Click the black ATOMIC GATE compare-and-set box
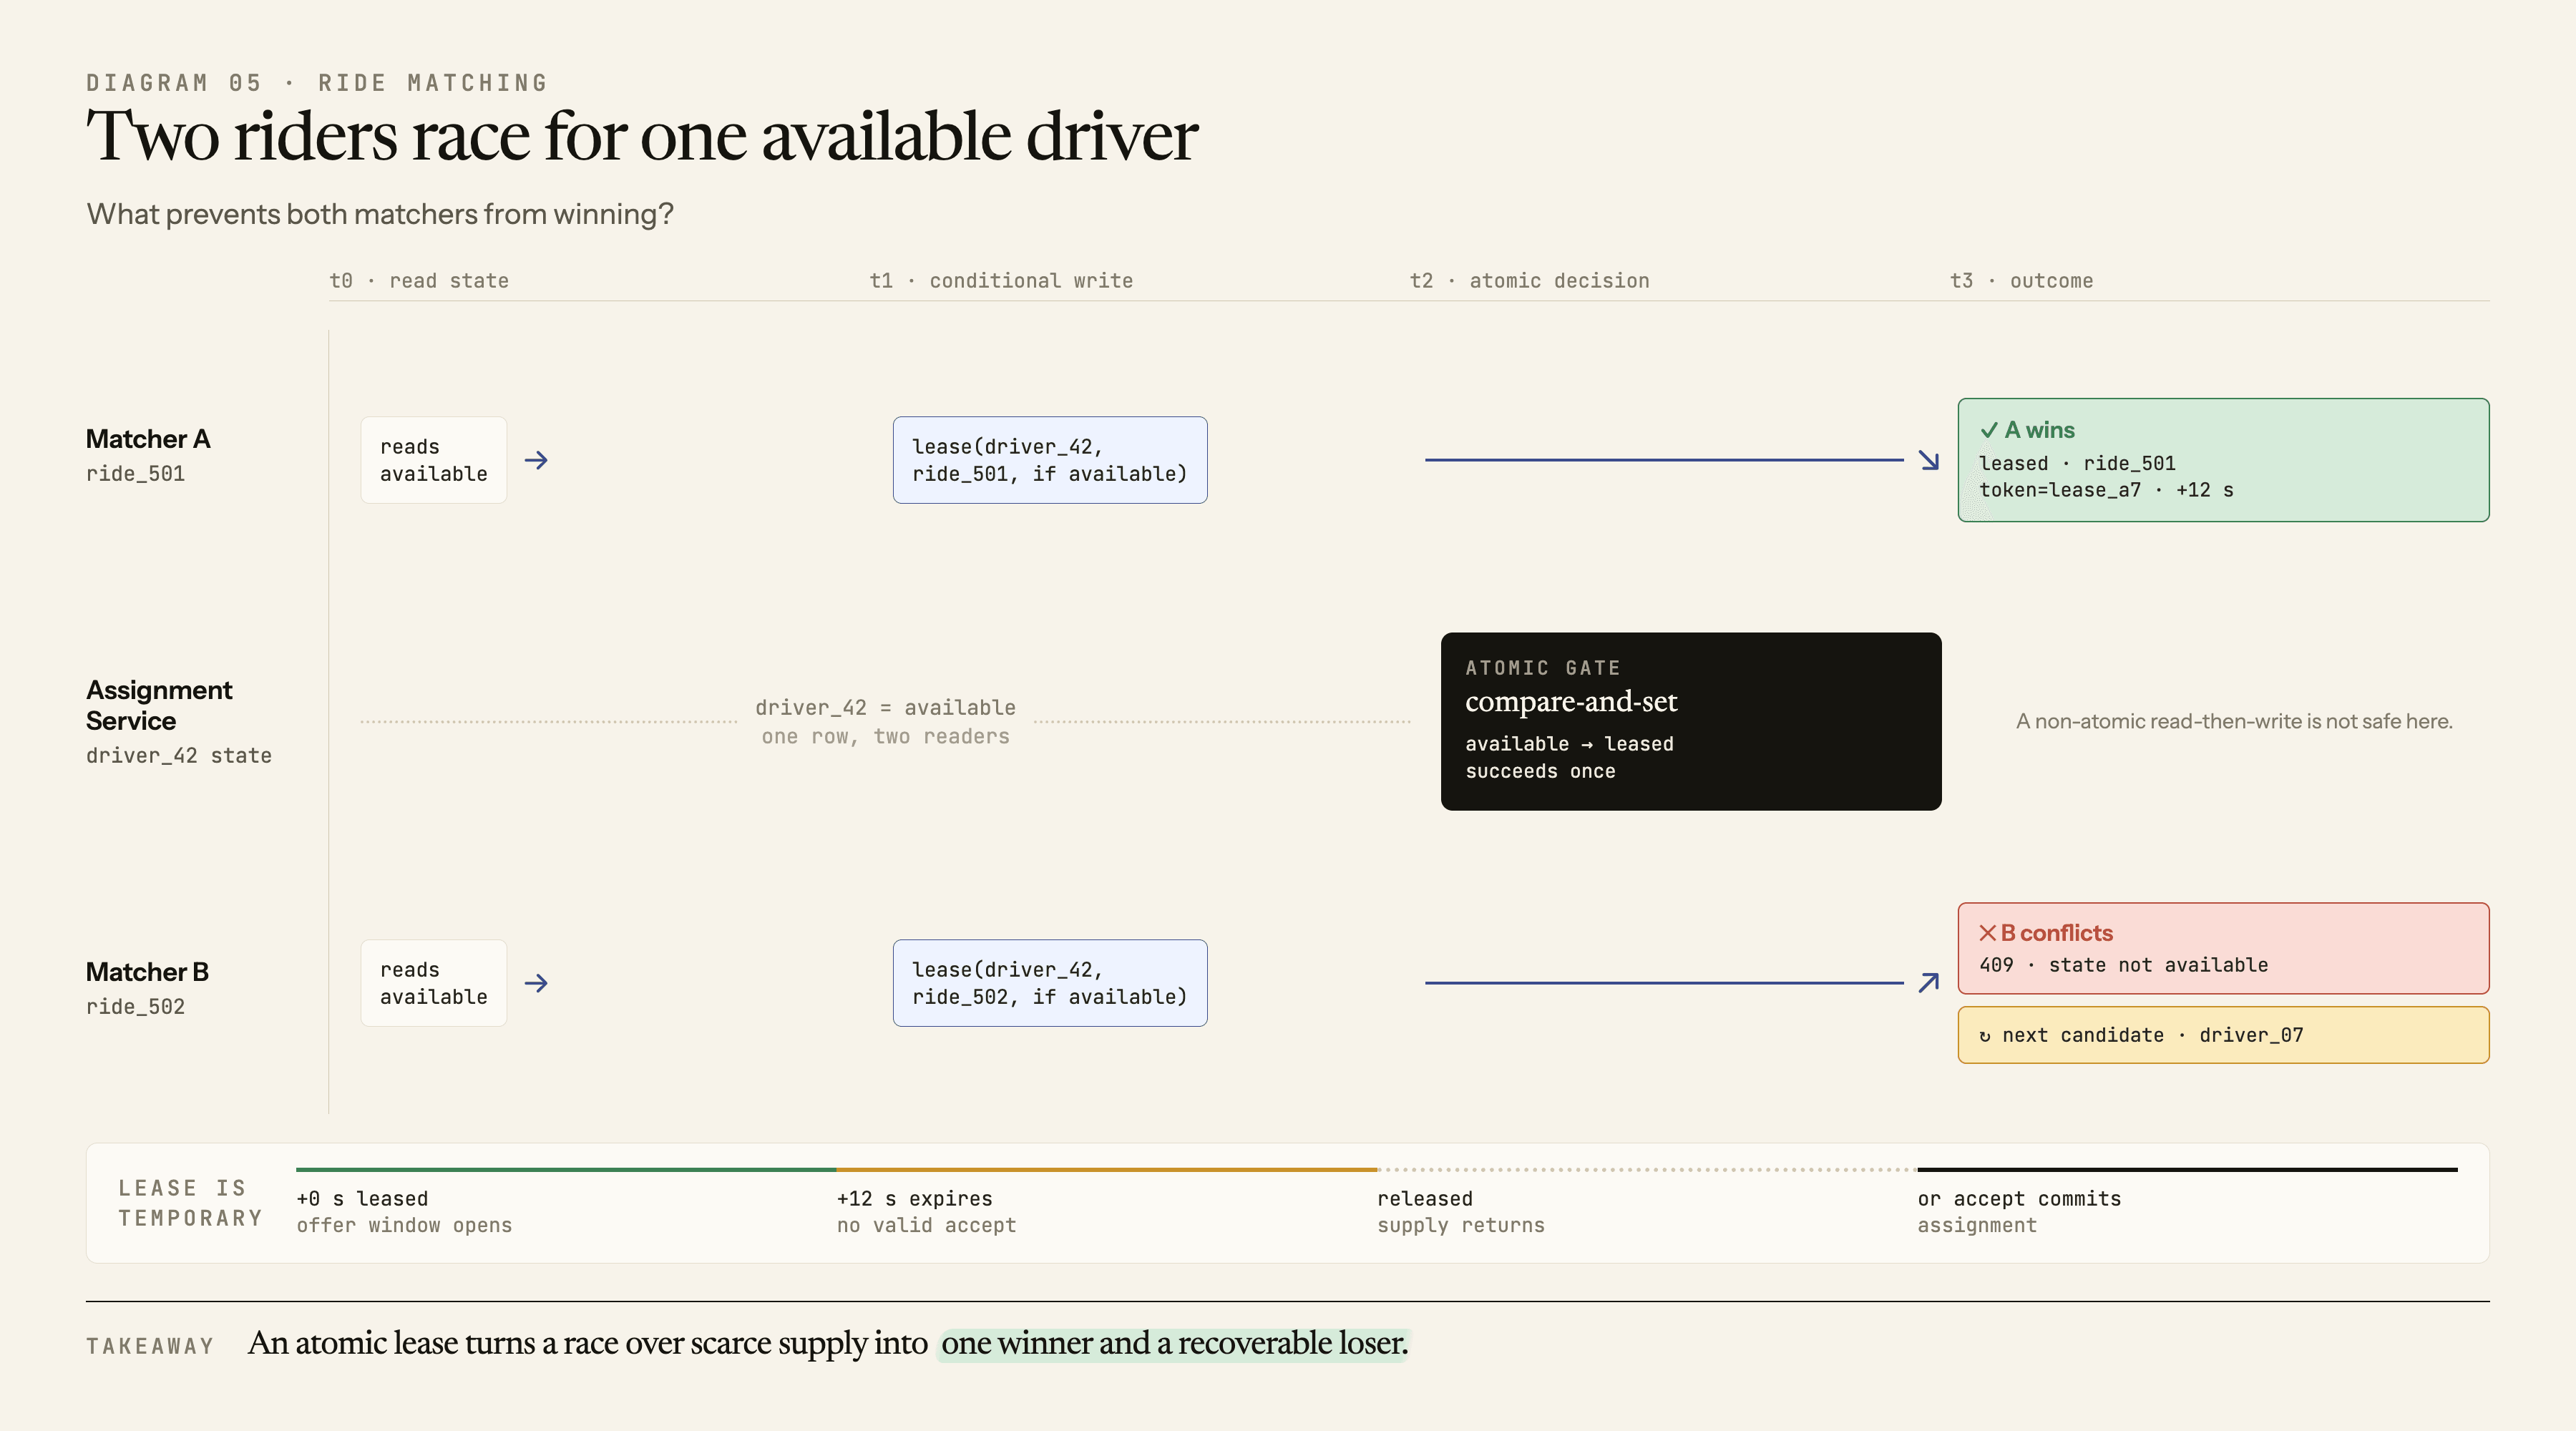Image resolution: width=2576 pixels, height=1431 pixels. [x=1691, y=721]
